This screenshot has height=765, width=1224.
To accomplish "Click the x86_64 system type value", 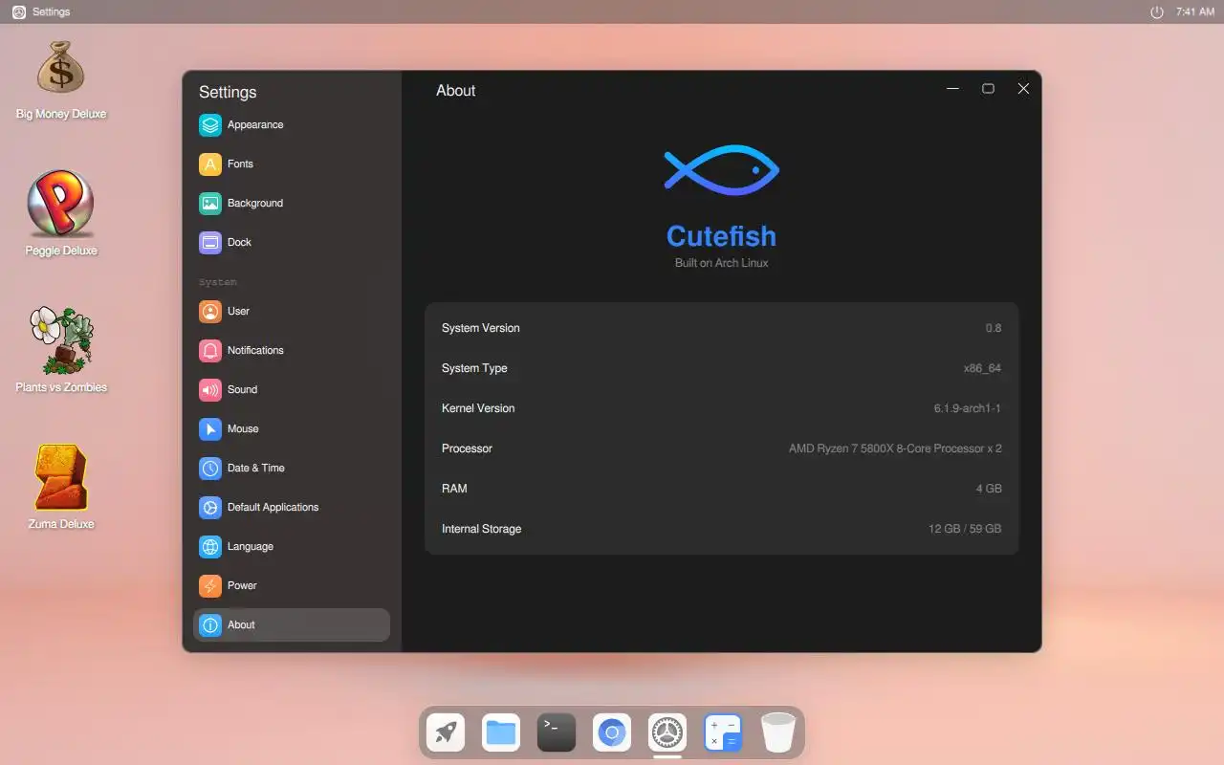I will click(982, 368).
